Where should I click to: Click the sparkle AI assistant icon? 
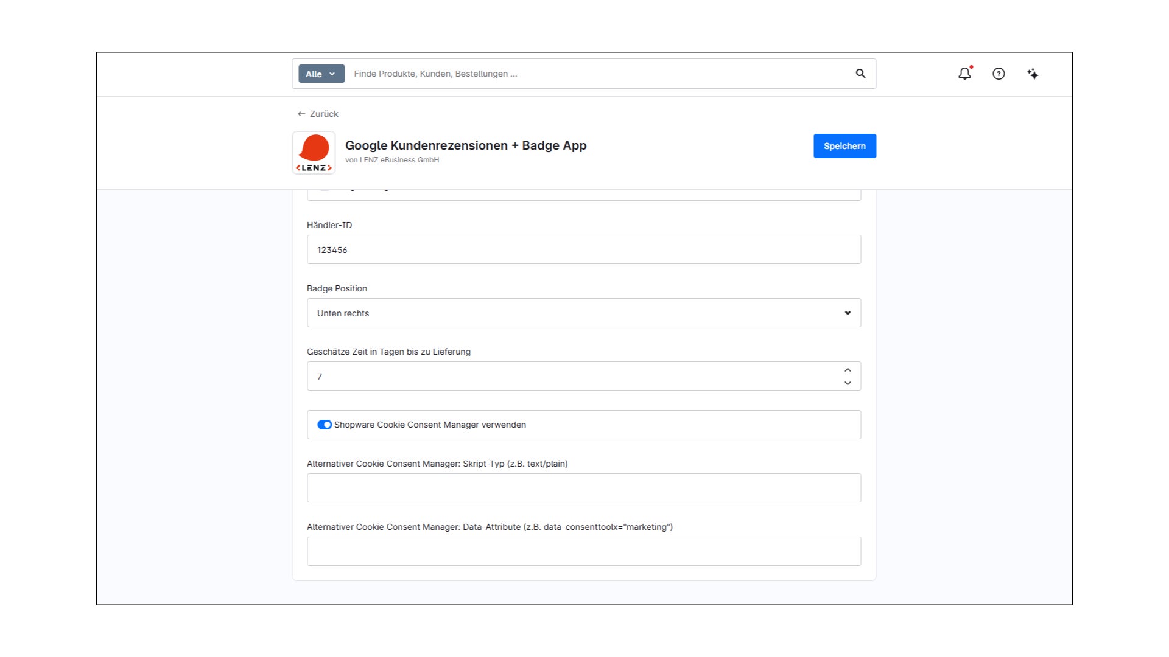pos(1033,74)
